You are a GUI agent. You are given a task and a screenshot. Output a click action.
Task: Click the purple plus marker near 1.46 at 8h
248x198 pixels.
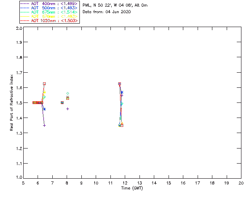[x=67, y=109]
